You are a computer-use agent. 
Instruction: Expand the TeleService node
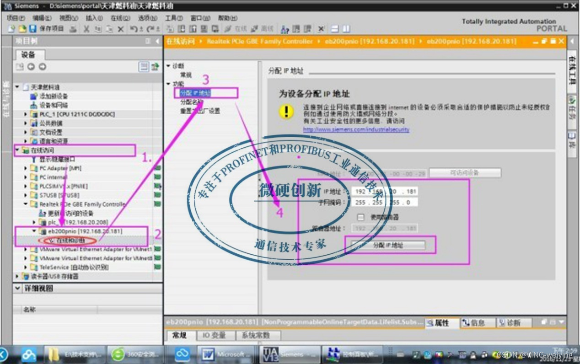tap(26, 267)
